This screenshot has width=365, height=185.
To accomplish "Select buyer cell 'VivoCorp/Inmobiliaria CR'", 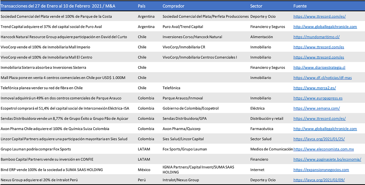I will pos(184,47).
